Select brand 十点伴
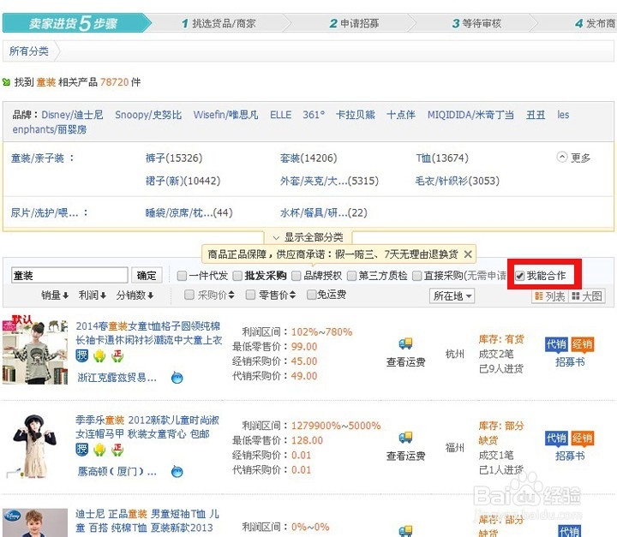This screenshot has height=537, width=617. [x=401, y=115]
